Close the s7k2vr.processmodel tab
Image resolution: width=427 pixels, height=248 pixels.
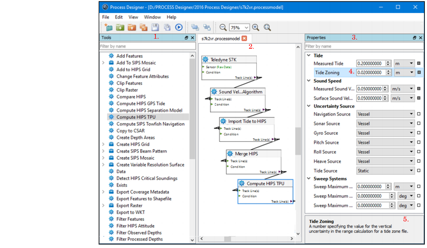pyautogui.click(x=244, y=38)
